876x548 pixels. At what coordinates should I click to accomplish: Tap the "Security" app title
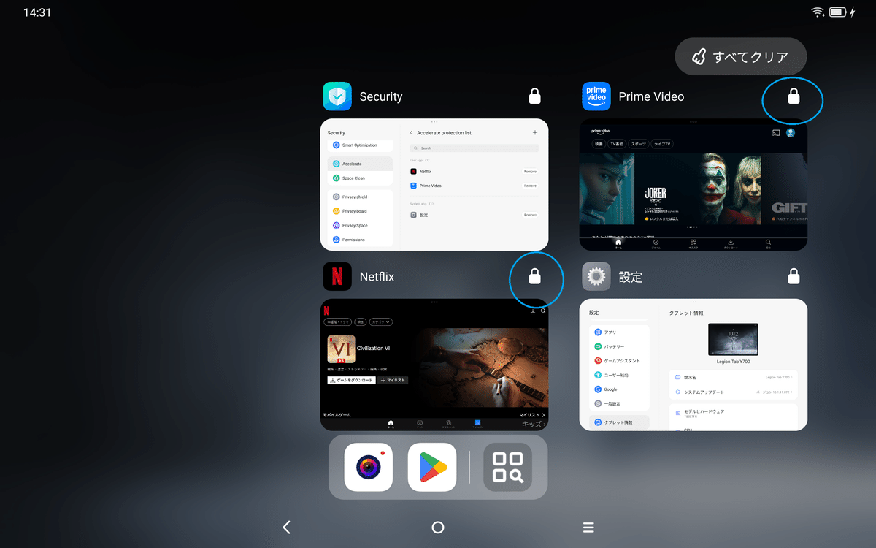(x=381, y=96)
